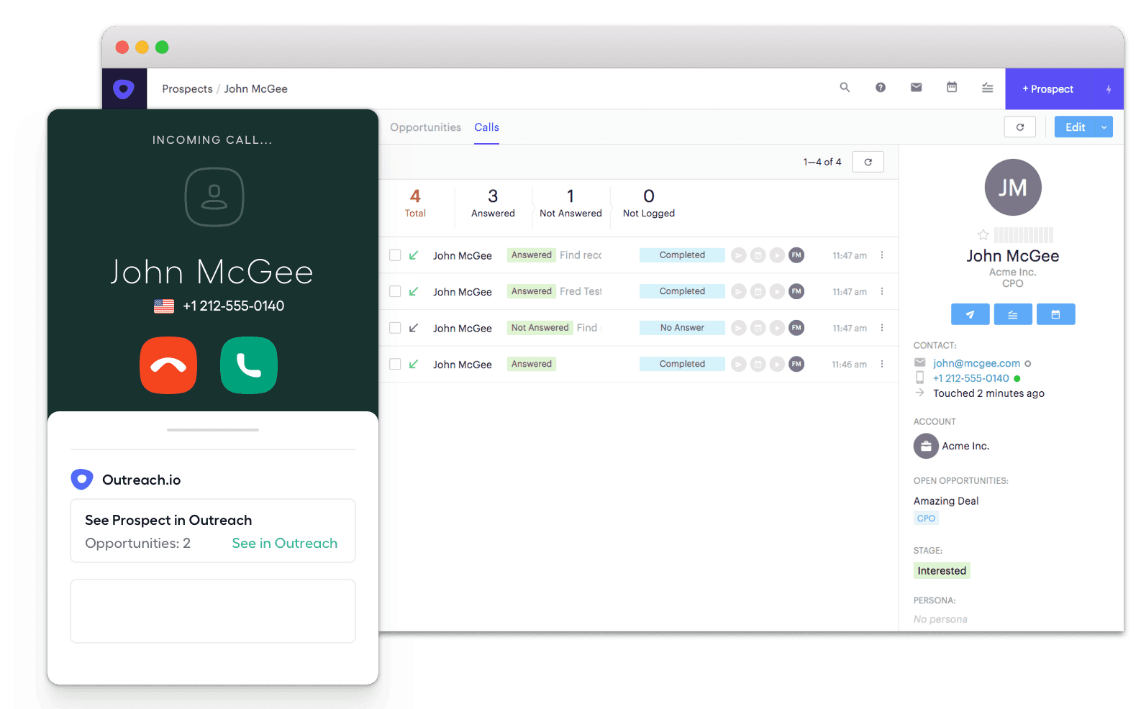1141x709 pixels.
Task: Tick the 11:46 am call row checkbox
Action: 395,365
